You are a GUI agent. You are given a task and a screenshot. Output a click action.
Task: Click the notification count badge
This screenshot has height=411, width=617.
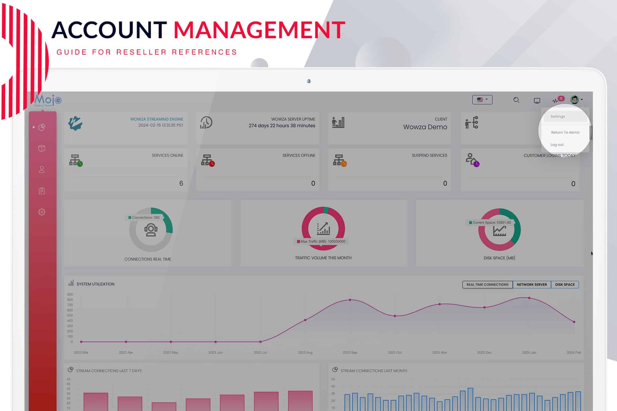click(561, 99)
